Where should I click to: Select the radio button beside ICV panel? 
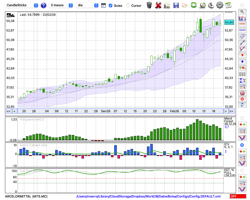click(x=242, y=145)
